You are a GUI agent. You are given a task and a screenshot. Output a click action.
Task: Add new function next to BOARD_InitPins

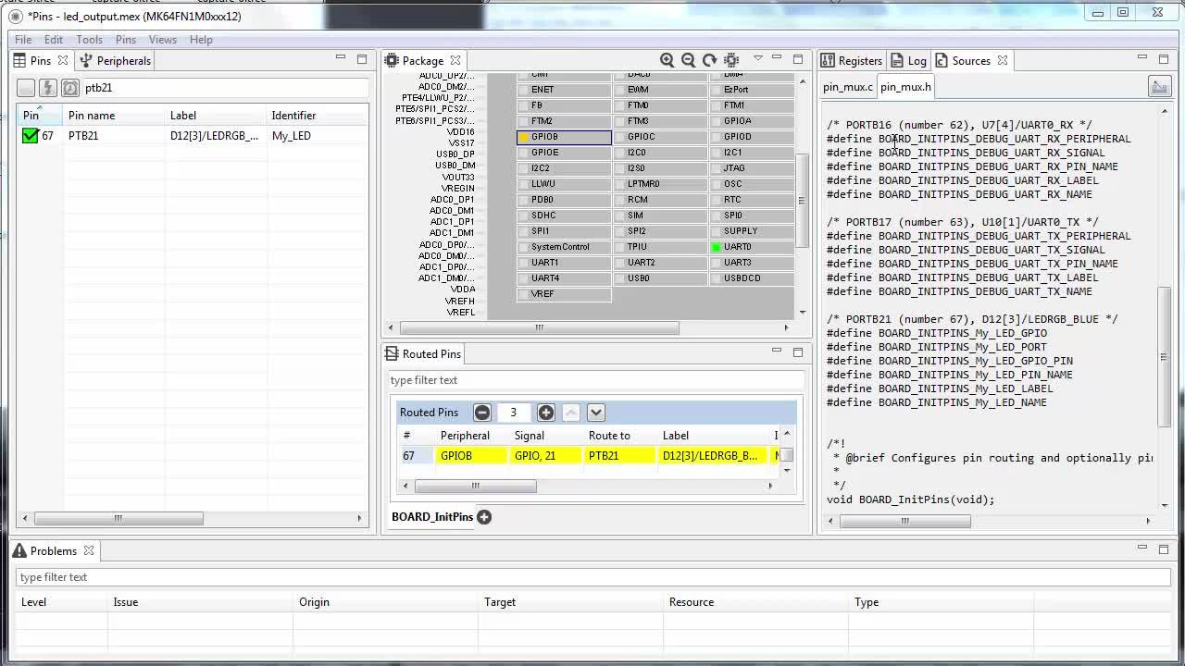pos(484,517)
